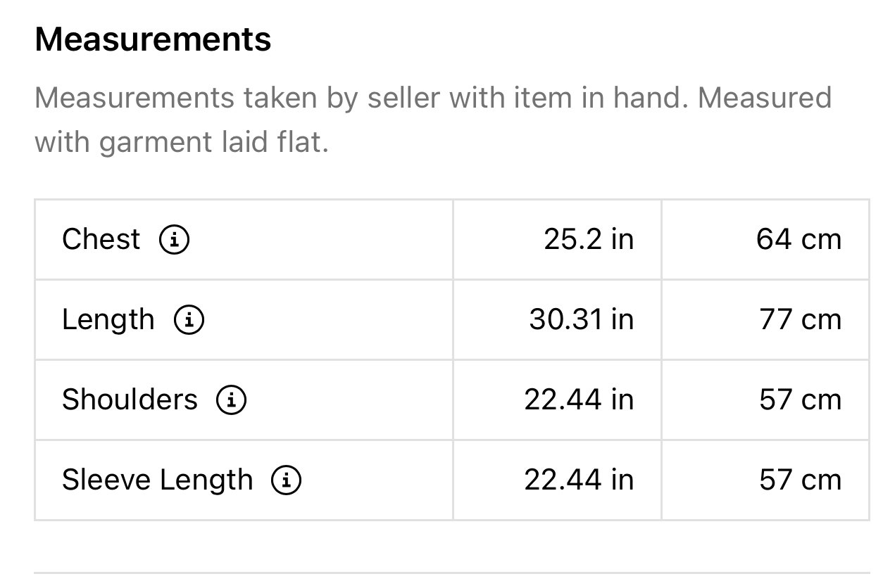Screen dimensions: 883x581
Task: Open the Length measurement info icon
Action: click(x=189, y=321)
